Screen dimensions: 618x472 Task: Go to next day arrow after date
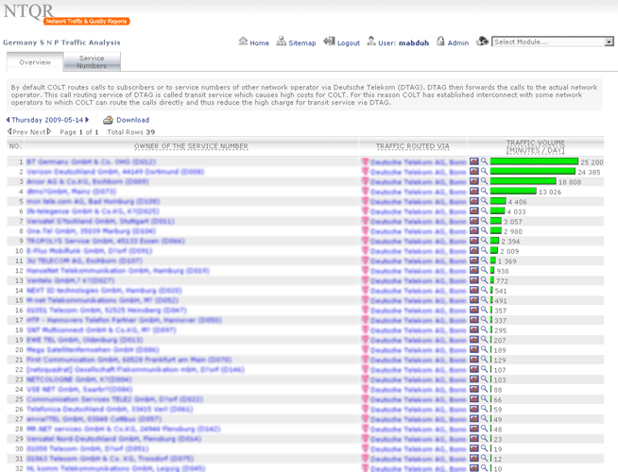(92, 120)
